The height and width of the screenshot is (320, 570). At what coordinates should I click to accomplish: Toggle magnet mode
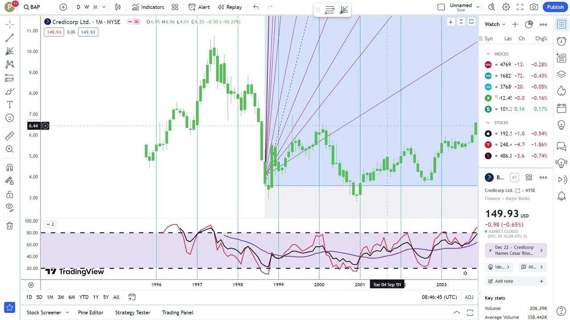click(9, 168)
